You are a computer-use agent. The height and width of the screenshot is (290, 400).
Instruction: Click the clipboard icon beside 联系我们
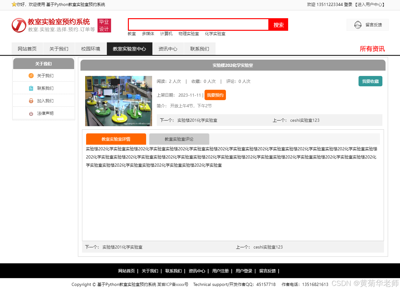pyautogui.click(x=31, y=88)
